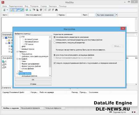
Task: Collapse the FTP node in settings tree
Action: click(x=20, y=37)
